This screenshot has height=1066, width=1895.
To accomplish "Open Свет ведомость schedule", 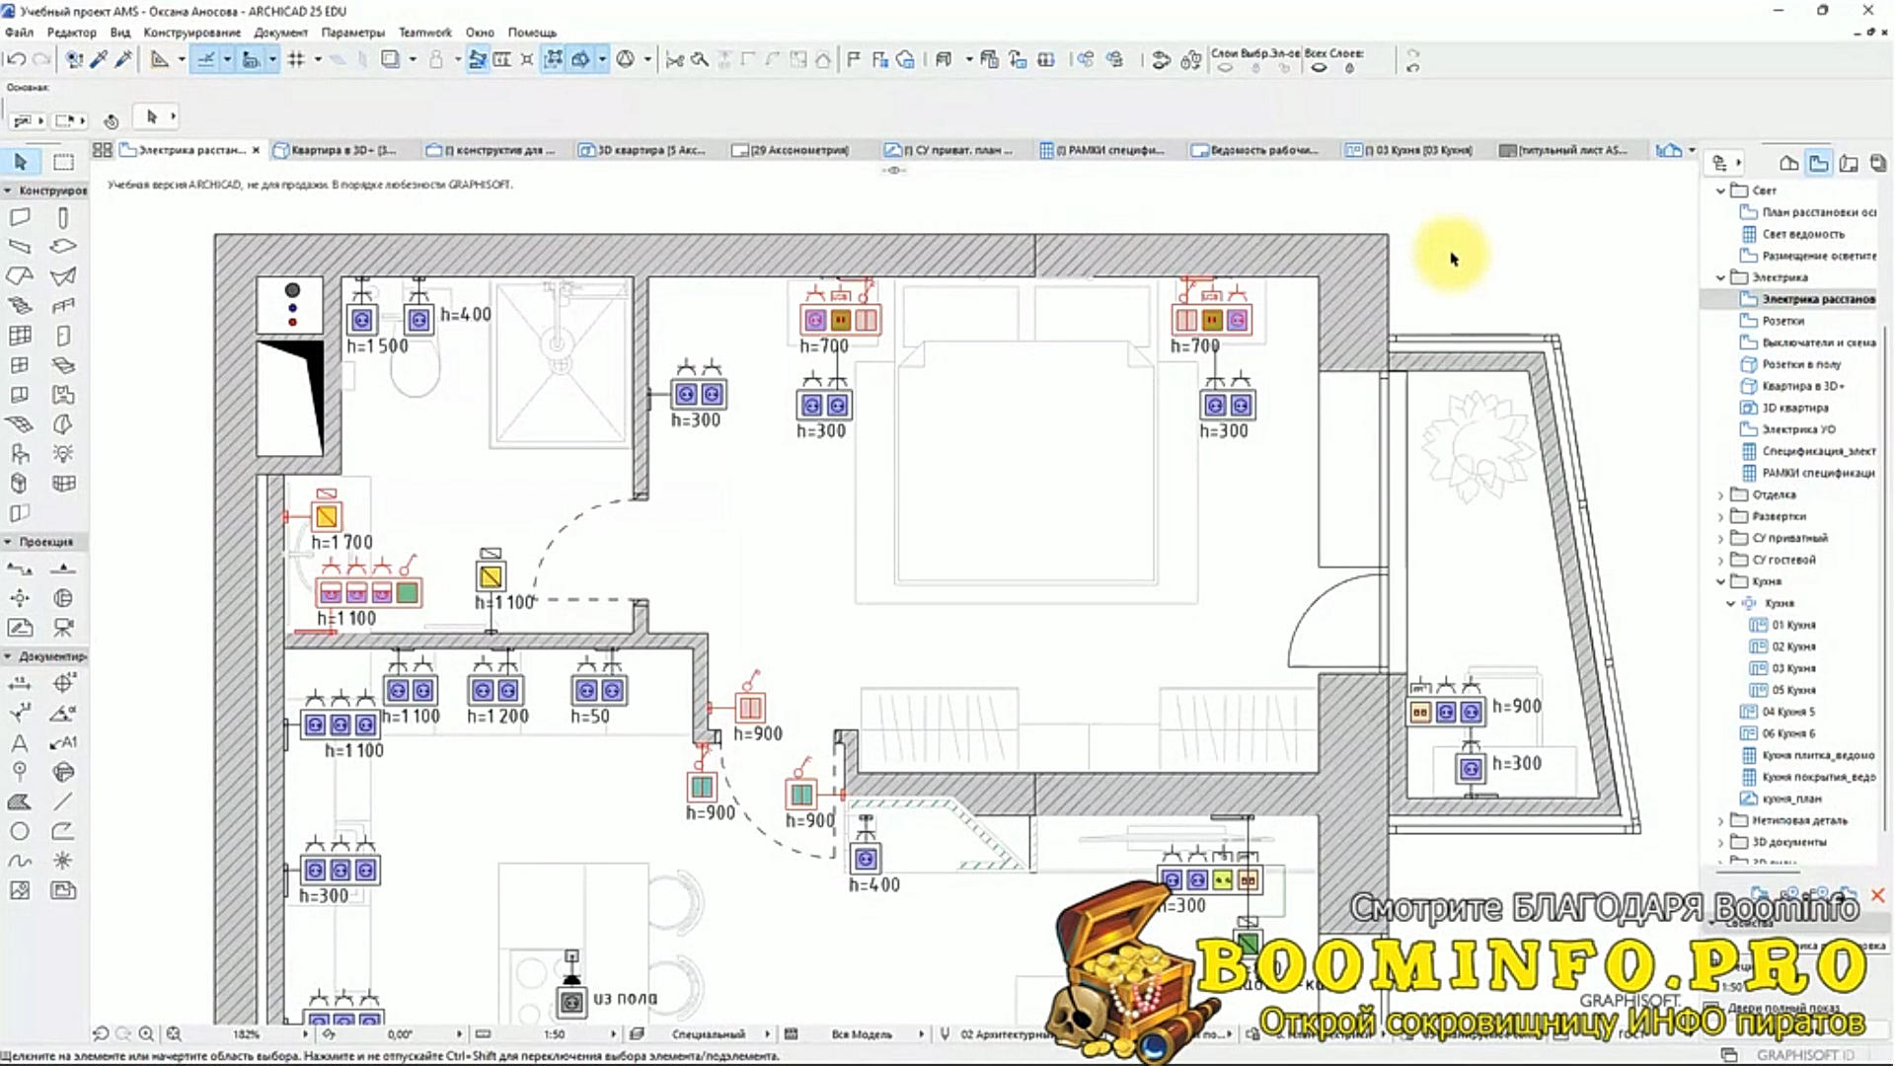I will tap(1803, 234).
